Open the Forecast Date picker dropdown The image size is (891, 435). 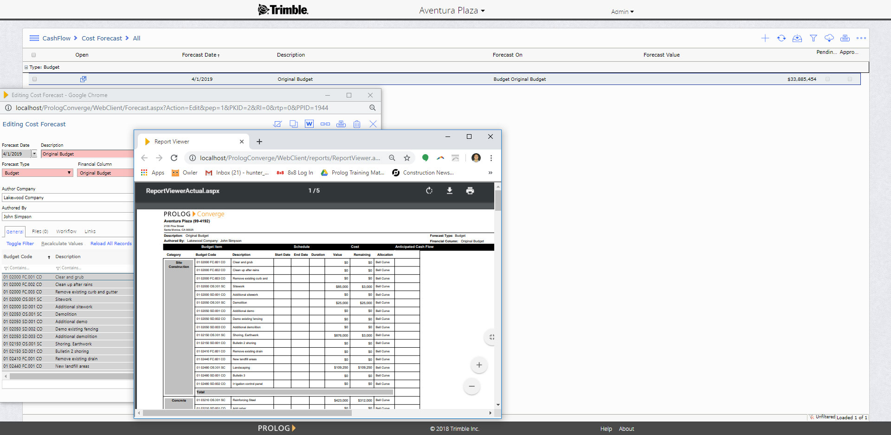pos(34,154)
